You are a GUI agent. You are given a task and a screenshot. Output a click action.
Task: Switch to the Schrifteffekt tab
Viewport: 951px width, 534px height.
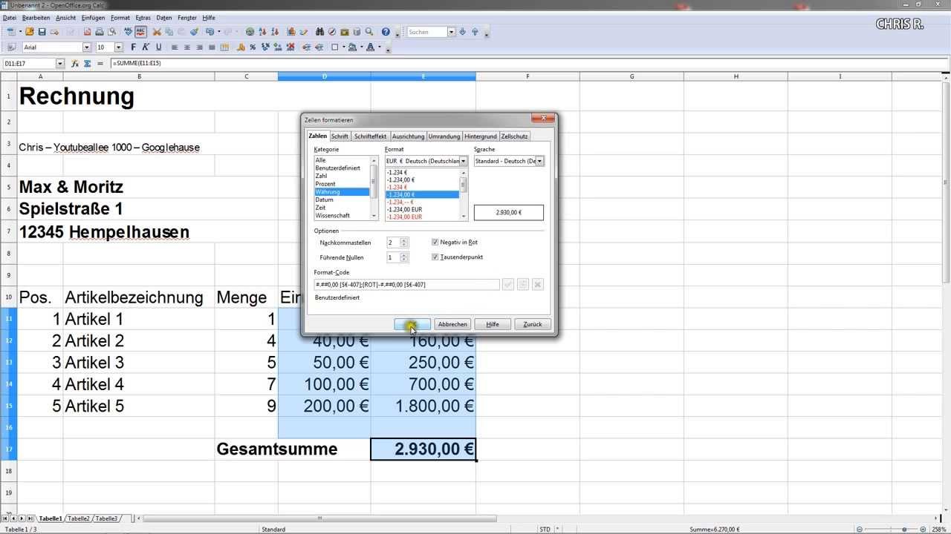coord(370,136)
